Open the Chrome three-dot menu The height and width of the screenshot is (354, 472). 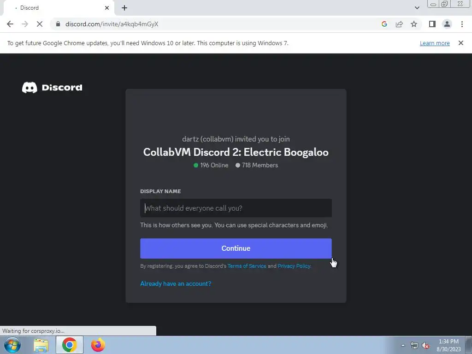pos(462,24)
